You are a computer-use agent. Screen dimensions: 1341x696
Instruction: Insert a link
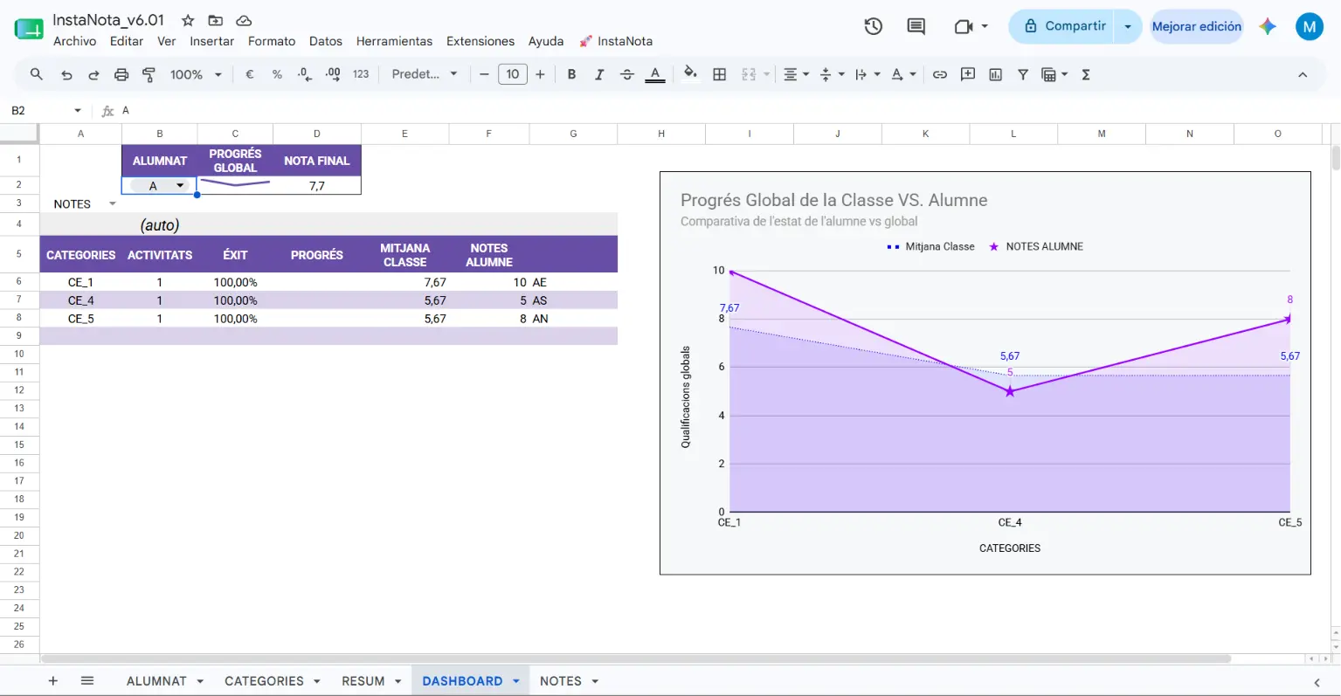pyautogui.click(x=940, y=74)
